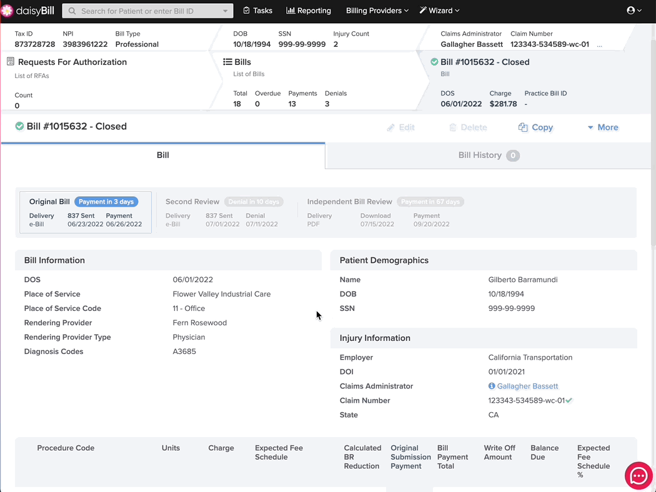Image resolution: width=656 pixels, height=492 pixels.
Task: Expand the Wizard menu
Action: click(439, 11)
